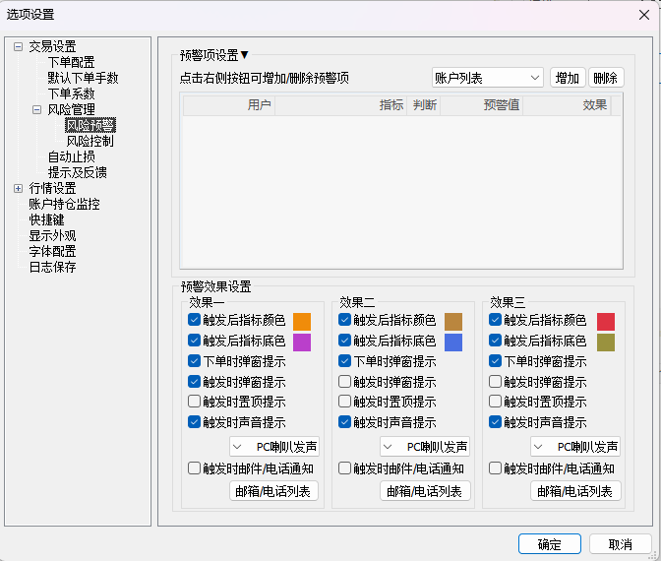Uncheck 效果二 触发时声音提示
661x561 pixels.
pos(345,422)
